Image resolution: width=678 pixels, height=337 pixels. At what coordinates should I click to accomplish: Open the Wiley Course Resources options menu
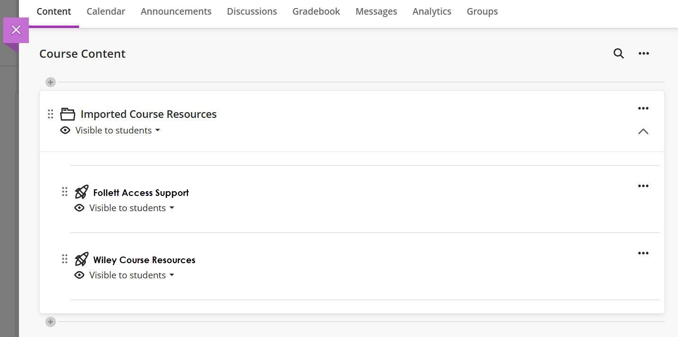tap(643, 253)
